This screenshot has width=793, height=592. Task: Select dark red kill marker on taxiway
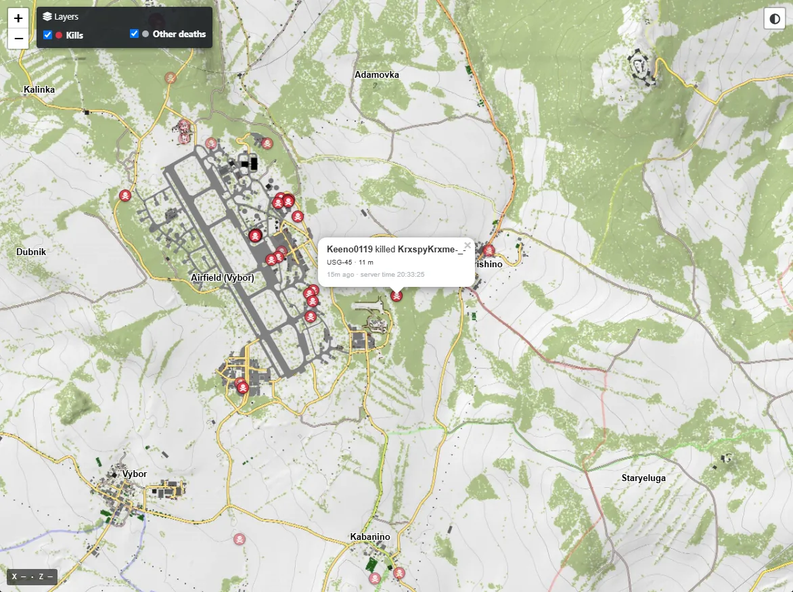pos(255,235)
